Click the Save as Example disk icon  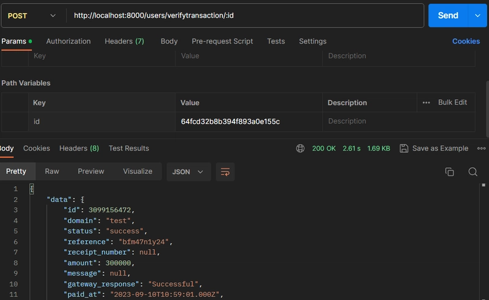pos(404,148)
